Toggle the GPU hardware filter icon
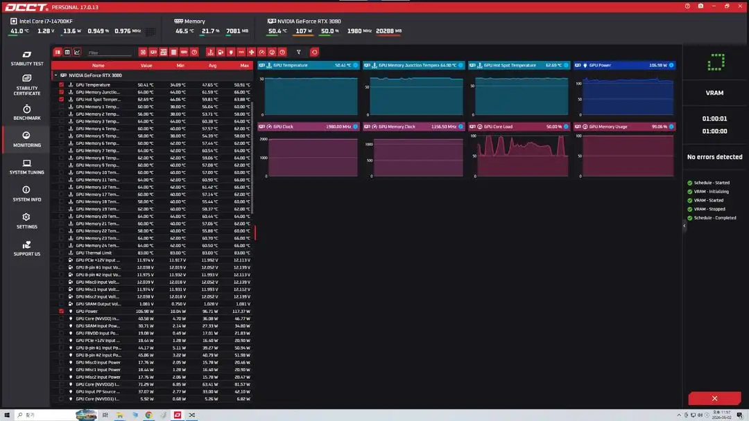Screen dimensions: 749x421 (x=153, y=52)
